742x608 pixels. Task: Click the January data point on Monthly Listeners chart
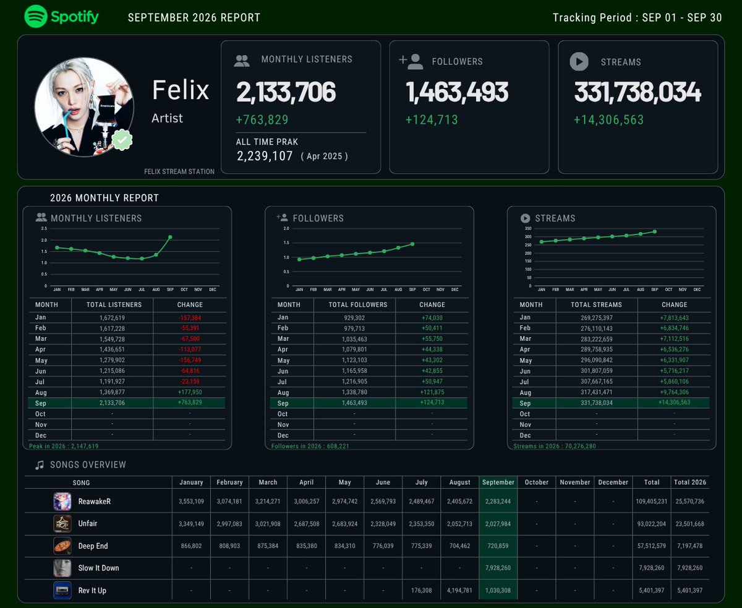[x=57, y=247]
